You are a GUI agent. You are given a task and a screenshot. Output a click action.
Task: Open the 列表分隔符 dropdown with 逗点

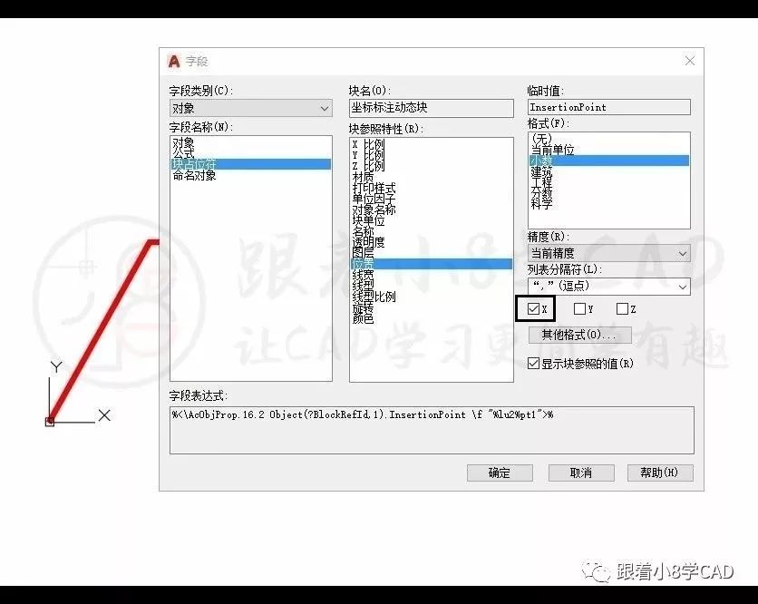608,287
